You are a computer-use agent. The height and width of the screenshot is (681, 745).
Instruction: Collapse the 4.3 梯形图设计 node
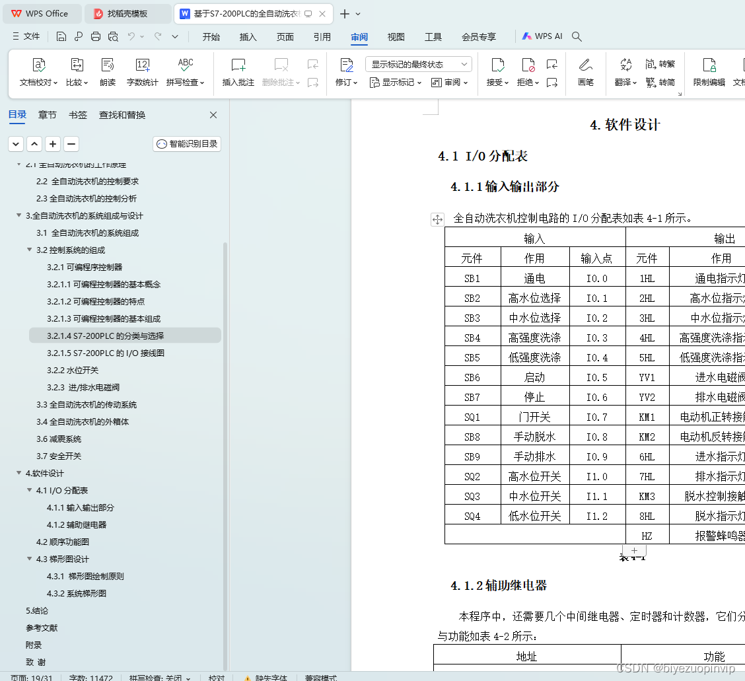(30, 559)
